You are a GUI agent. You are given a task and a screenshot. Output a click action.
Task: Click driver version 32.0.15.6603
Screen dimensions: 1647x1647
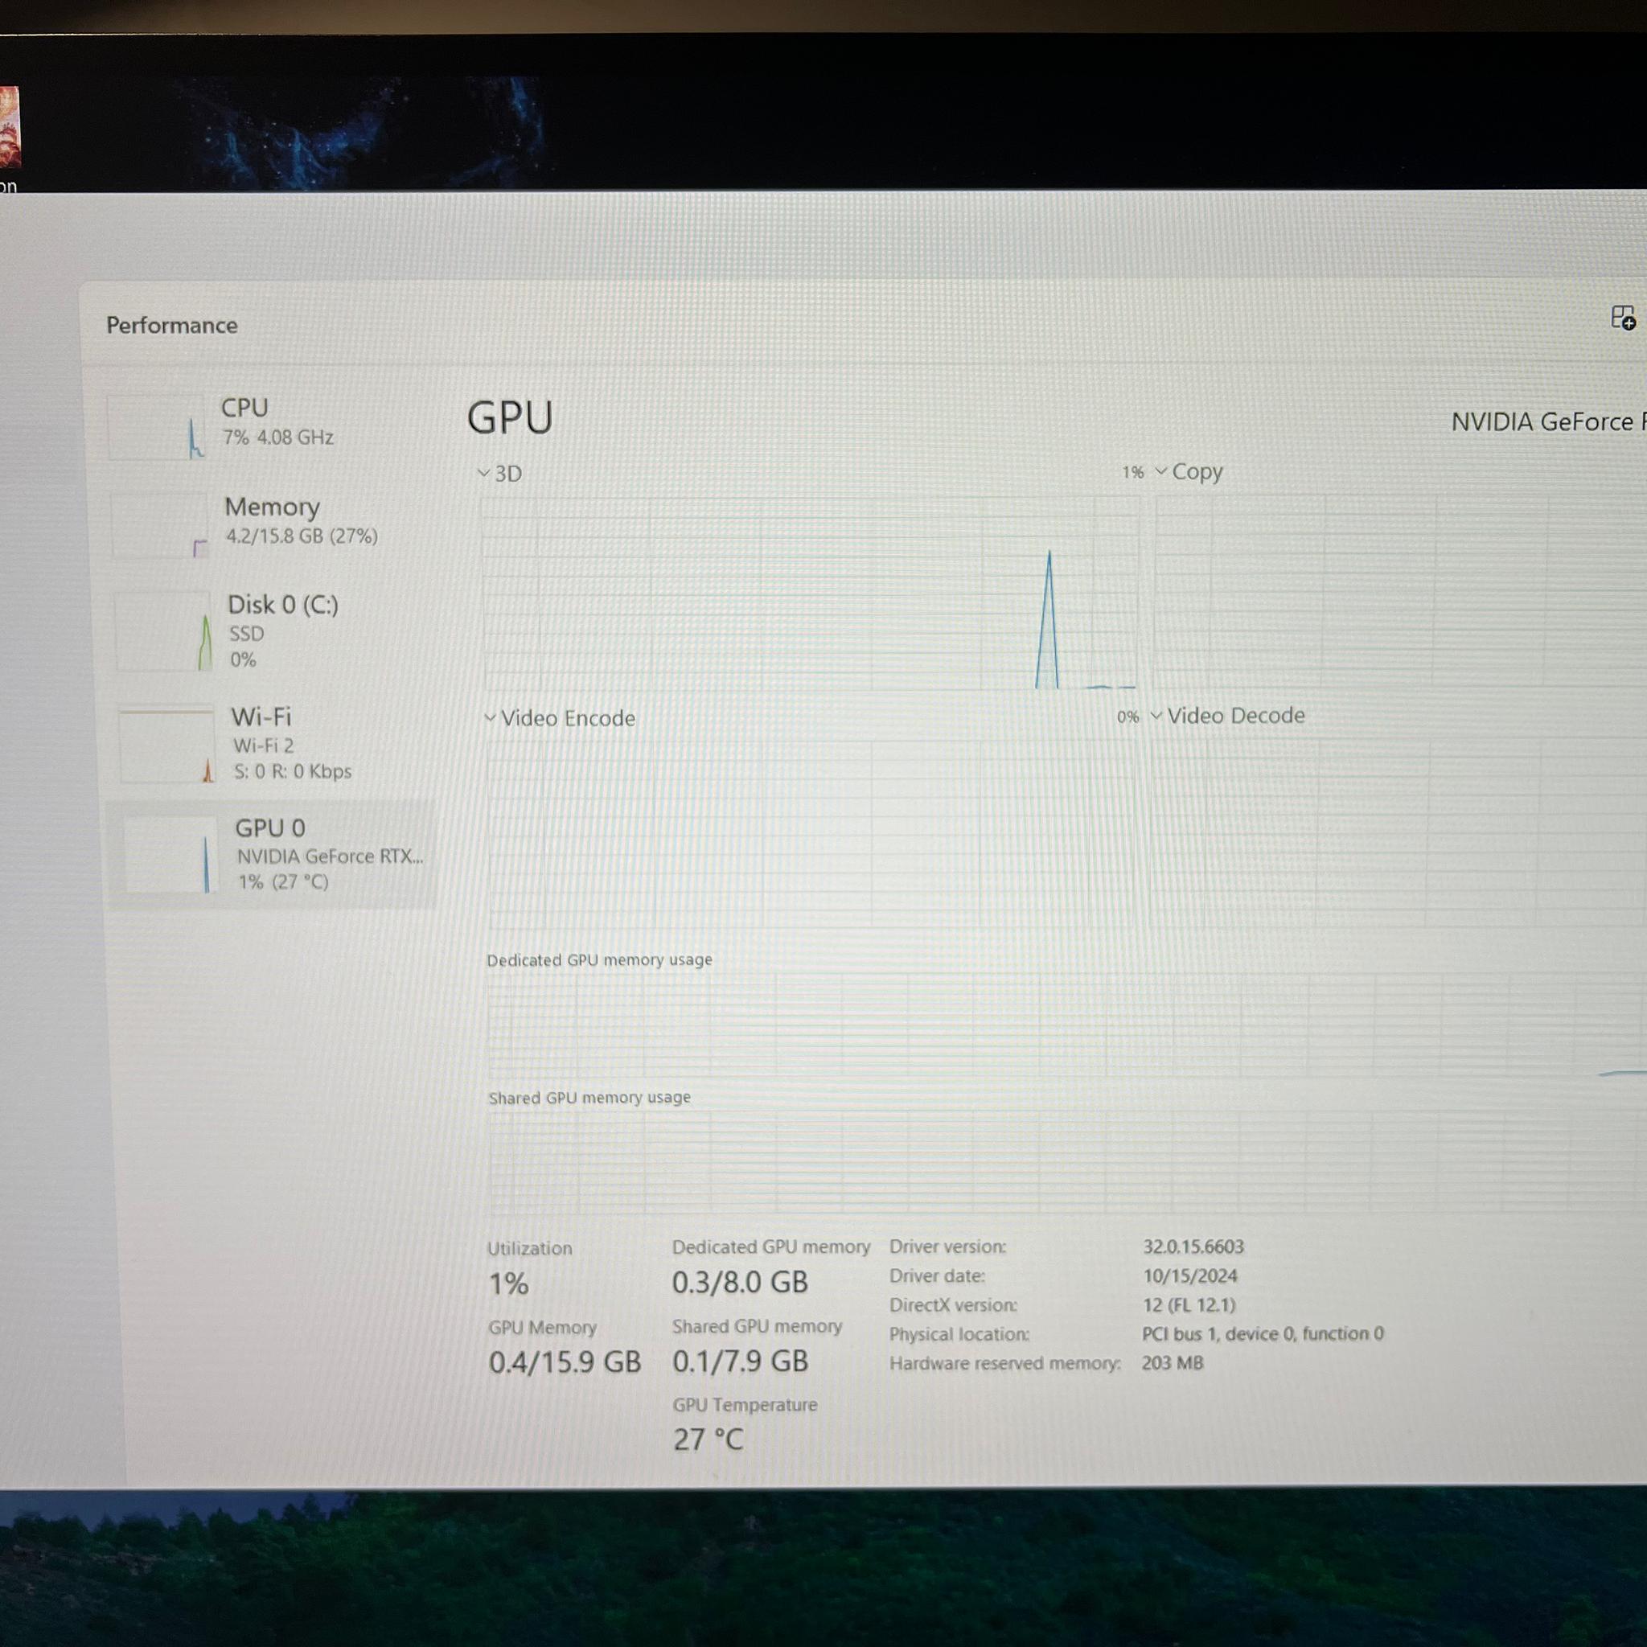[1193, 1247]
